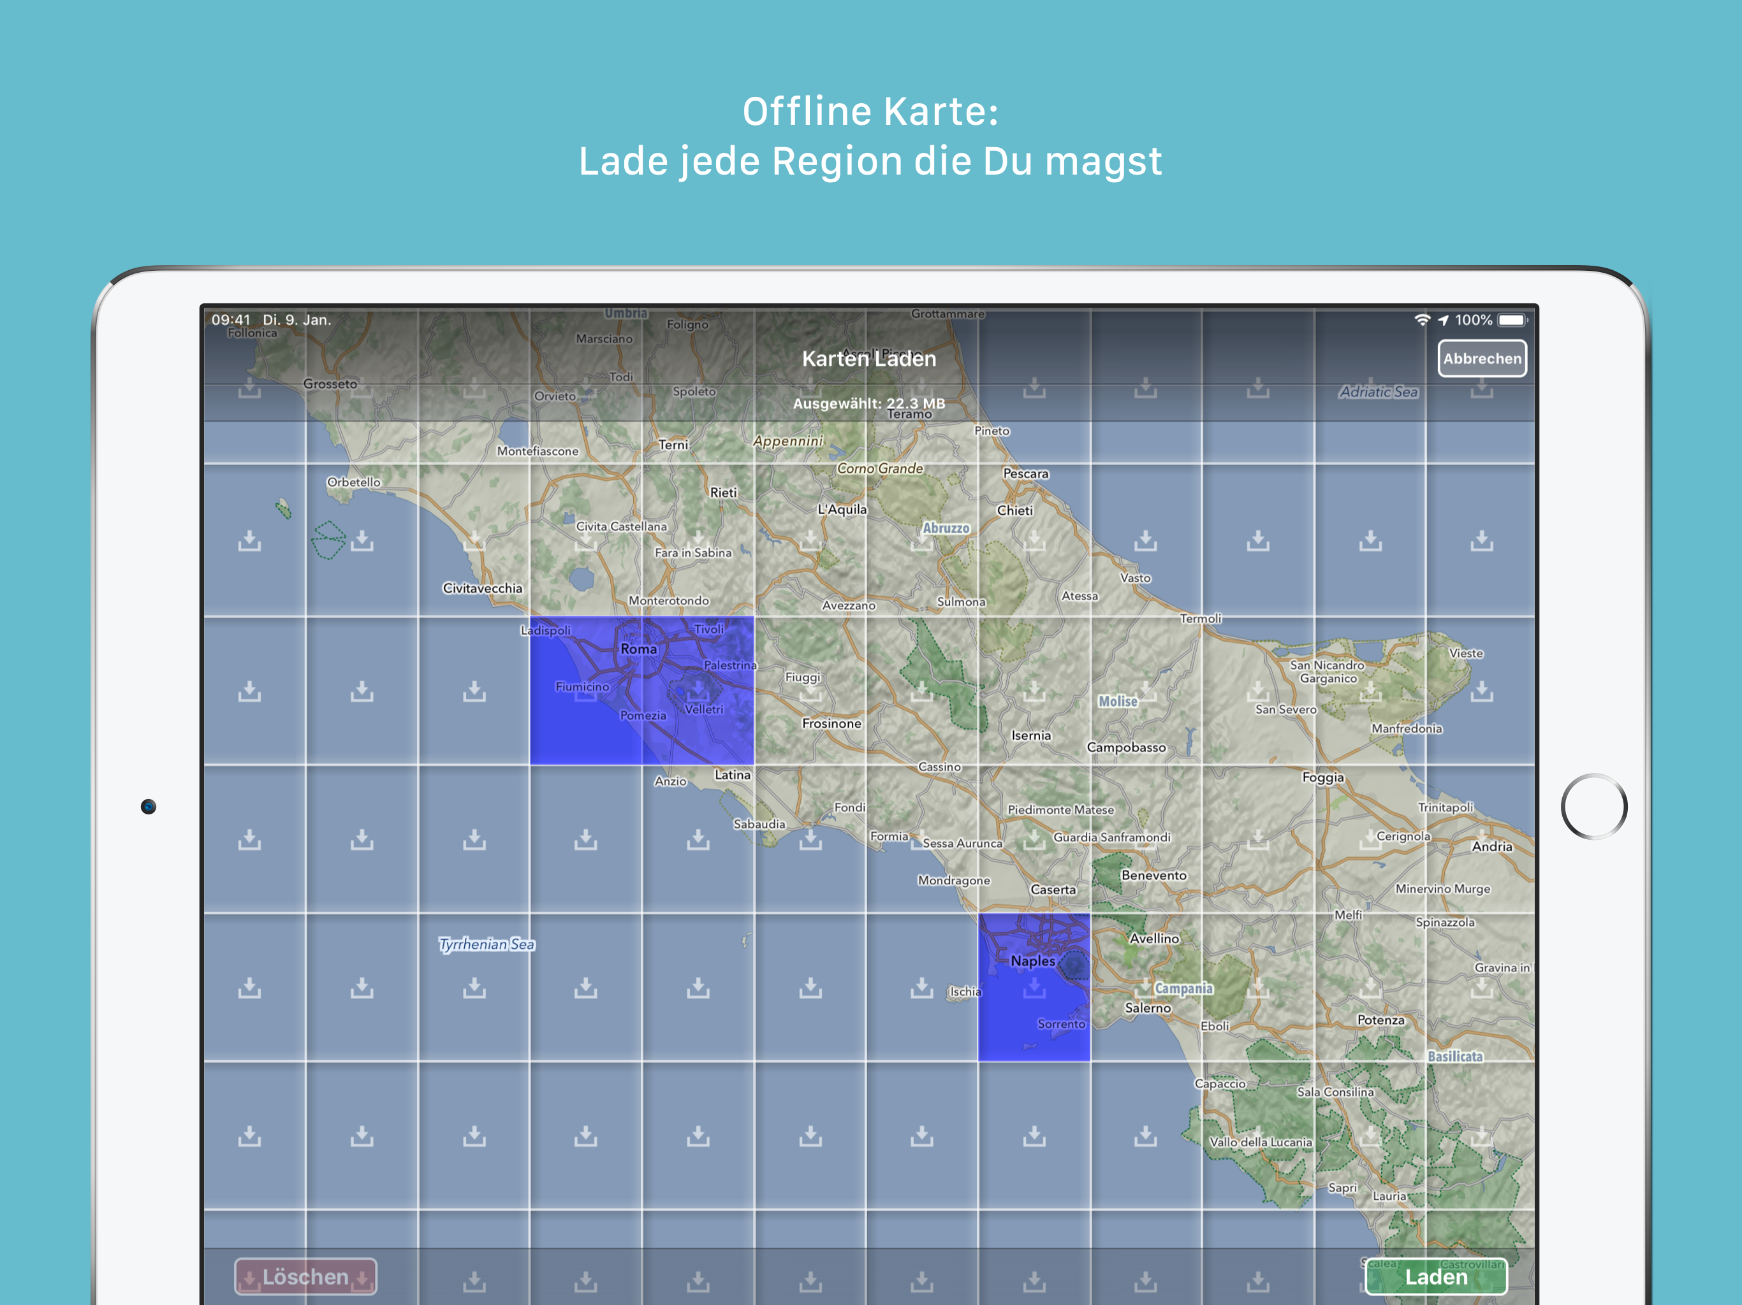
Task: Tap download icon in Molise tile
Action: 1146,691
